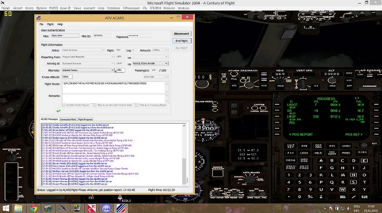Screen dimensions: 382x213
Task: Expand the Airline dropdown
Action: 102,50
